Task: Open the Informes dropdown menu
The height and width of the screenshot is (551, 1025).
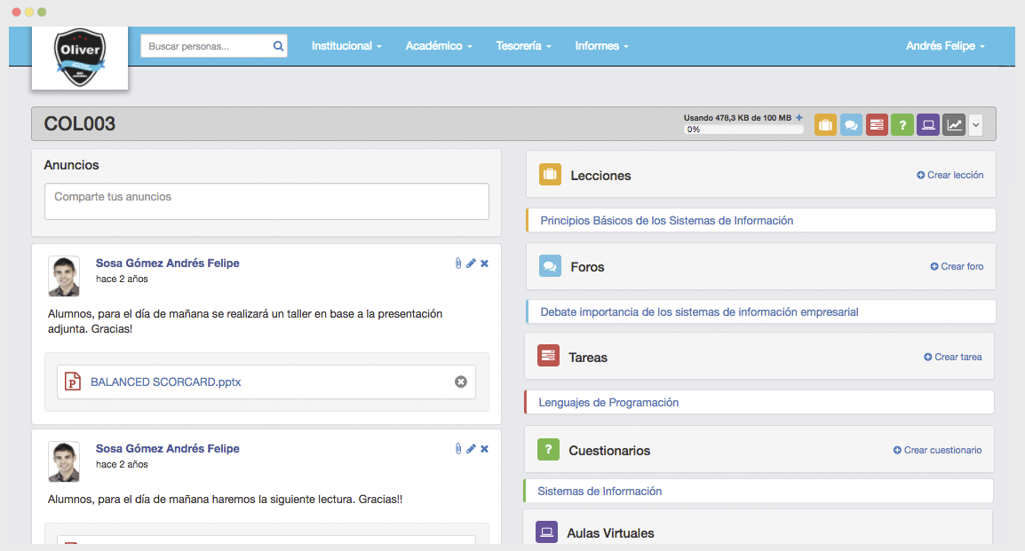Action: 601,46
